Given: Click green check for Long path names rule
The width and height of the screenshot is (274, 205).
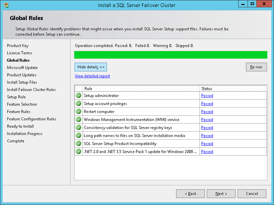Looking at the screenshot, I should coord(79,136).
